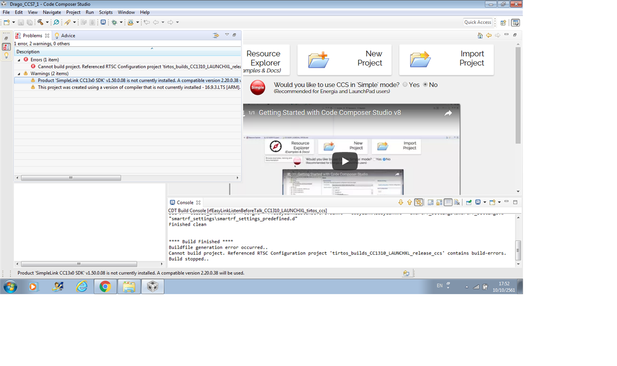
Task: Click the Problems view filter icon
Action: point(216,35)
